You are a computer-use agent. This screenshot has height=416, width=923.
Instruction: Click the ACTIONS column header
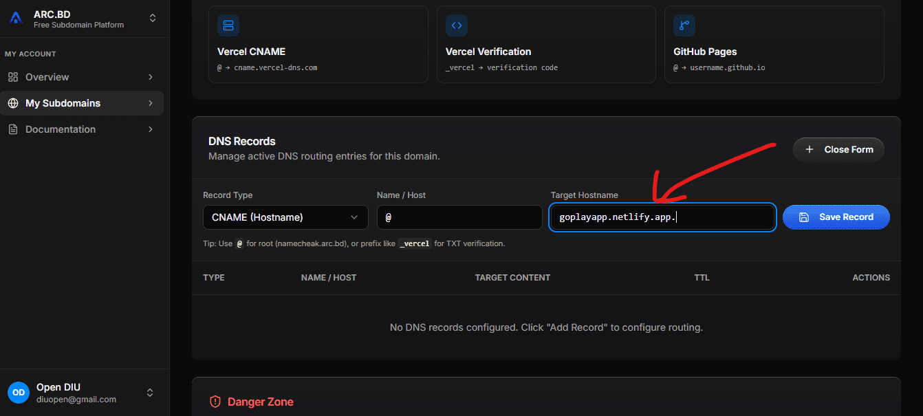(871, 278)
